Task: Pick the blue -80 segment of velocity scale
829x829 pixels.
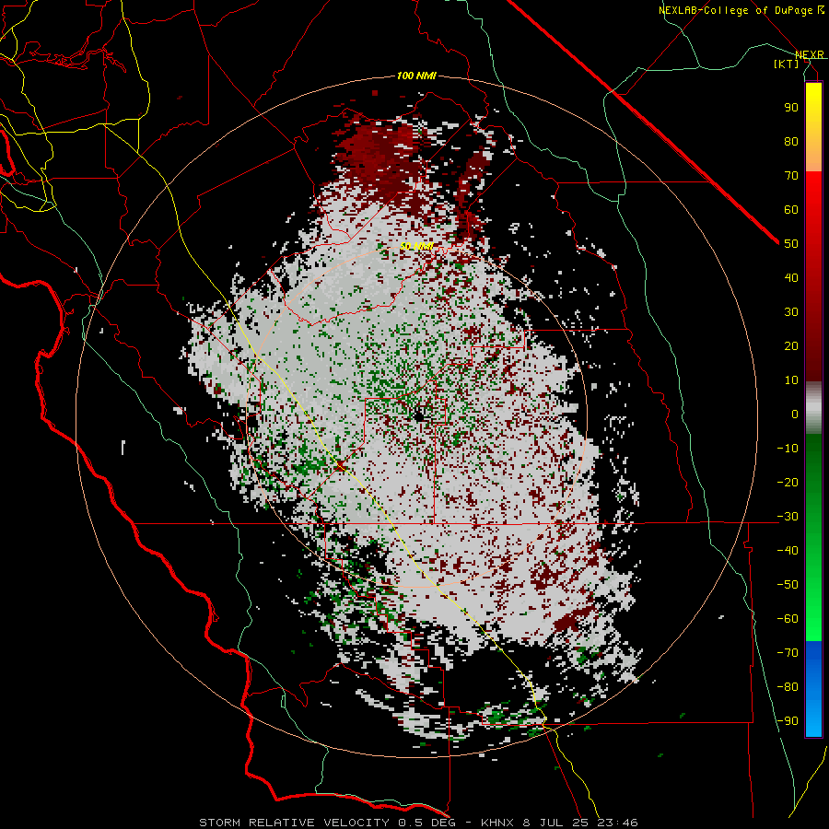Action: point(813,687)
